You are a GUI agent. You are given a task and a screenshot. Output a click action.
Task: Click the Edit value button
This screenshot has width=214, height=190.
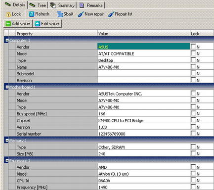coord(47,24)
